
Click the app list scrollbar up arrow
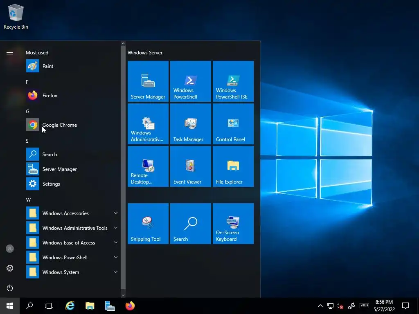(123, 43)
